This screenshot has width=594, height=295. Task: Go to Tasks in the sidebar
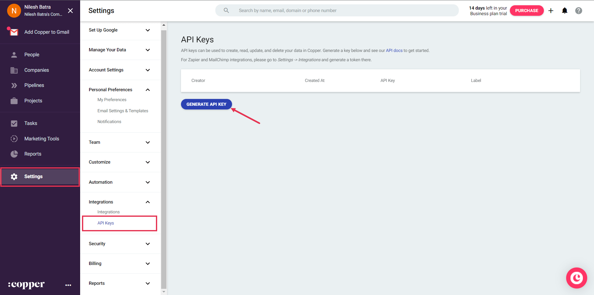pos(31,123)
